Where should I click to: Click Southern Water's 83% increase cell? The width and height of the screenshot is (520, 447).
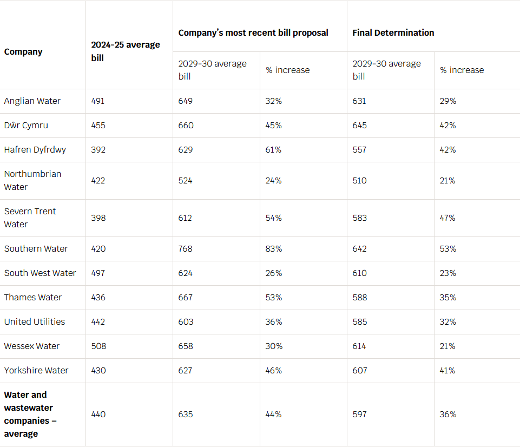pos(274,249)
